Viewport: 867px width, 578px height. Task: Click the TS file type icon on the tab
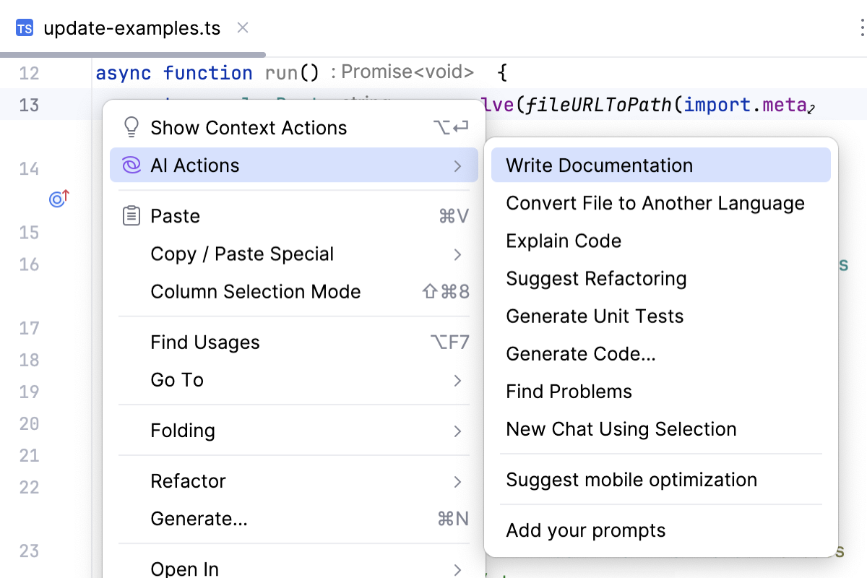pyautogui.click(x=25, y=27)
